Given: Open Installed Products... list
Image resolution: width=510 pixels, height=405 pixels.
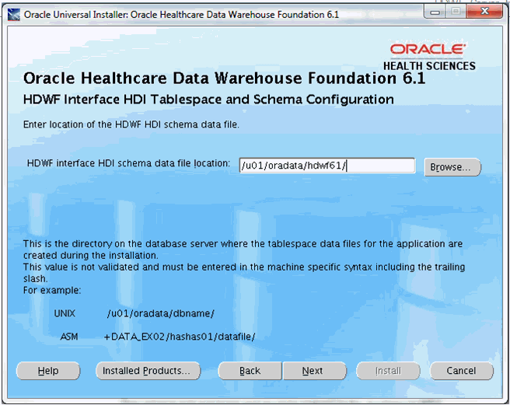Looking at the screenshot, I should 148,371.
